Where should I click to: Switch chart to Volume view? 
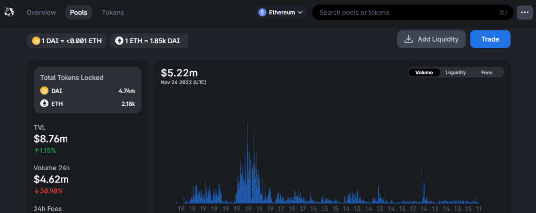pos(424,72)
